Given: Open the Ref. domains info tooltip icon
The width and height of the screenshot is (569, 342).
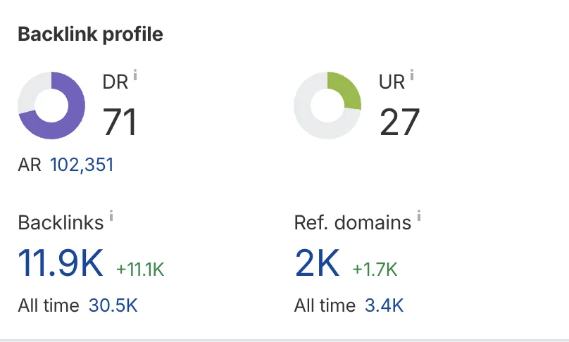Looking at the screenshot, I should click(418, 216).
